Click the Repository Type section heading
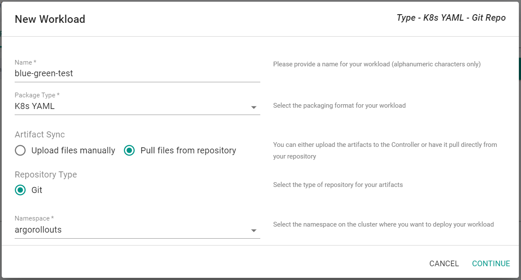 (46, 175)
